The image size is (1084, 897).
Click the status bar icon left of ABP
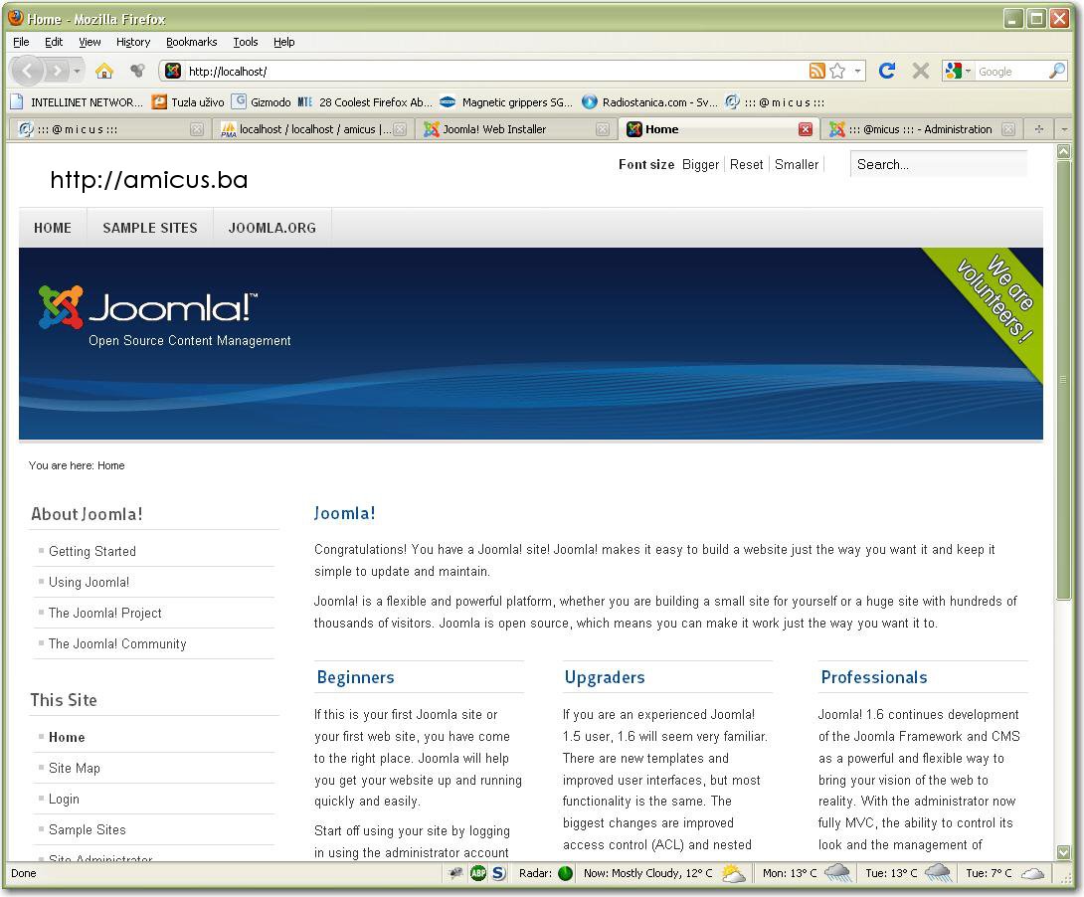pos(455,873)
